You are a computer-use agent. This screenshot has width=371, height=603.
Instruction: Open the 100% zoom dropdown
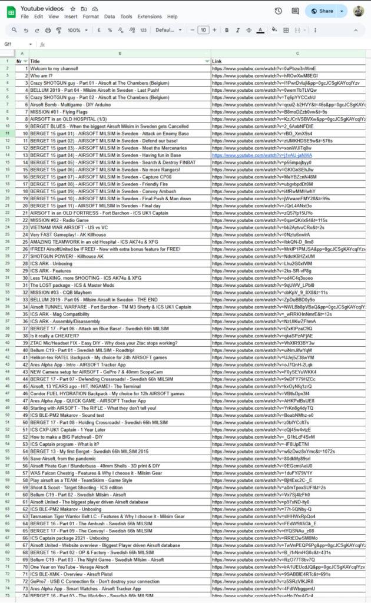[x=77, y=30]
